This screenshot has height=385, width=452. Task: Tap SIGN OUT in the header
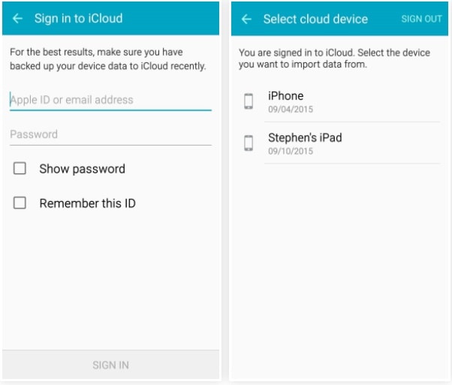(421, 19)
